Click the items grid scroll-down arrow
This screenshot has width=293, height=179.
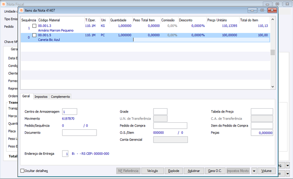tap(273, 86)
